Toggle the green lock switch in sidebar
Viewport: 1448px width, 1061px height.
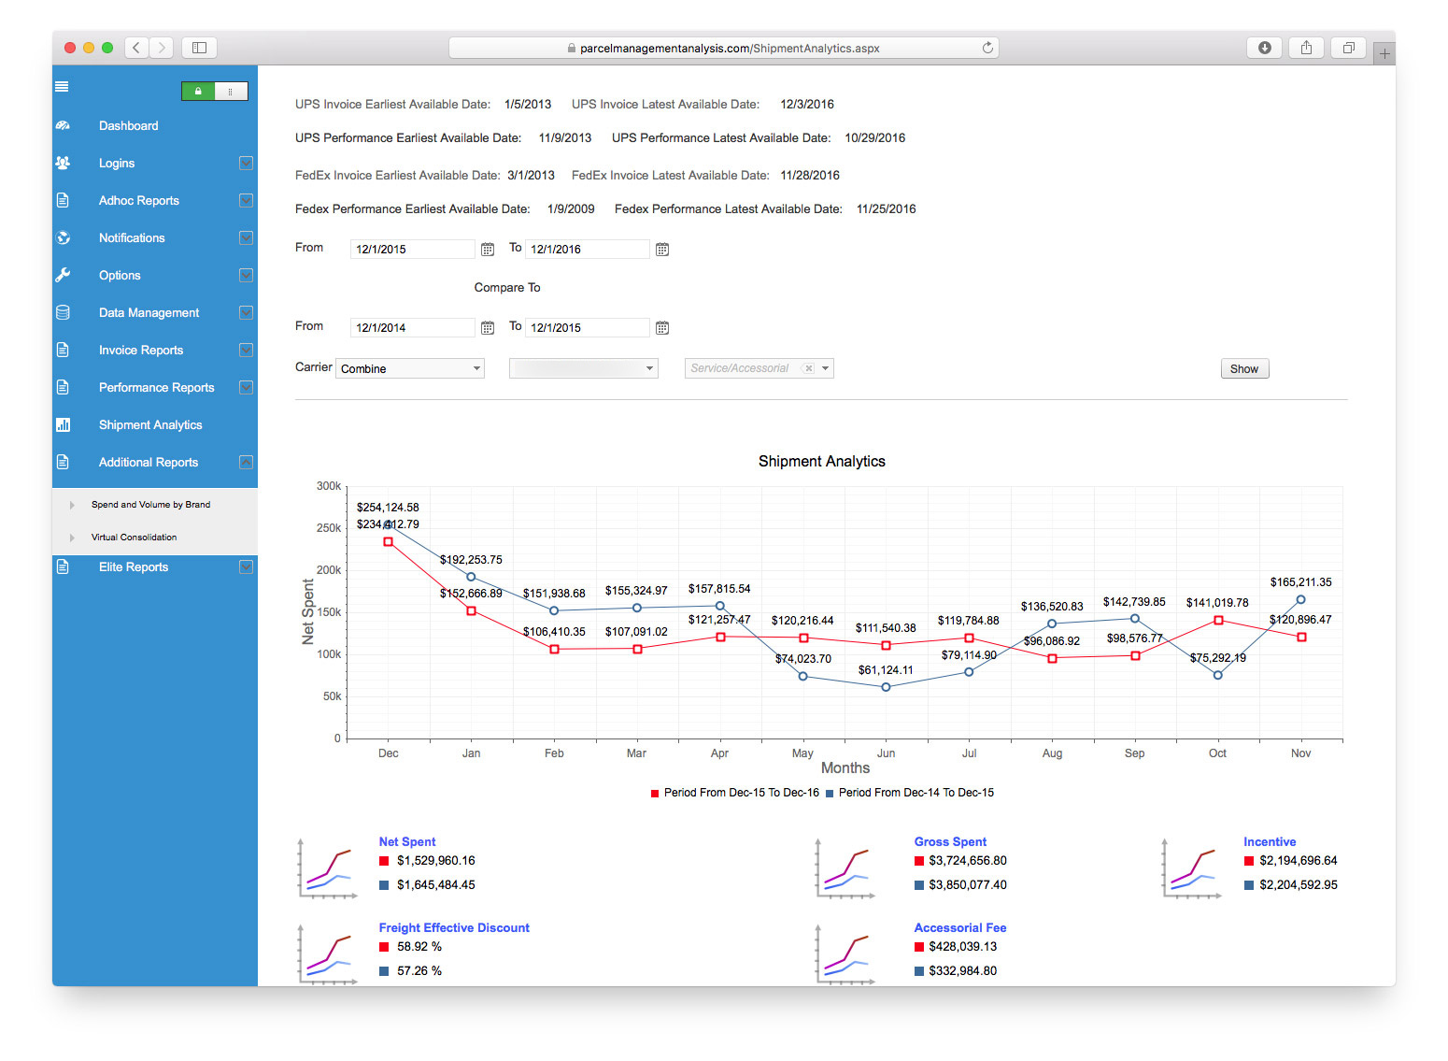click(x=214, y=91)
